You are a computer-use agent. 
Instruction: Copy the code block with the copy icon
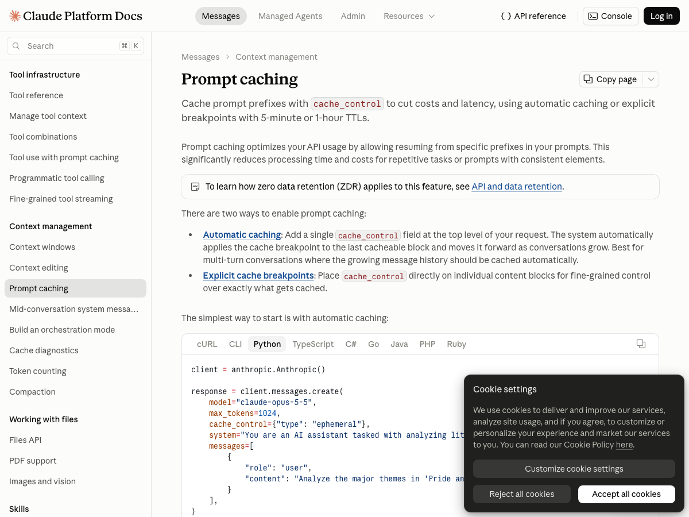641,344
